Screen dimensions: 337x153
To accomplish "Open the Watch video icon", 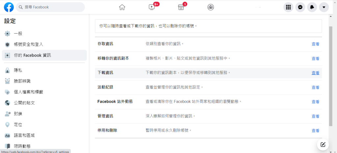I will [x=151, y=7].
